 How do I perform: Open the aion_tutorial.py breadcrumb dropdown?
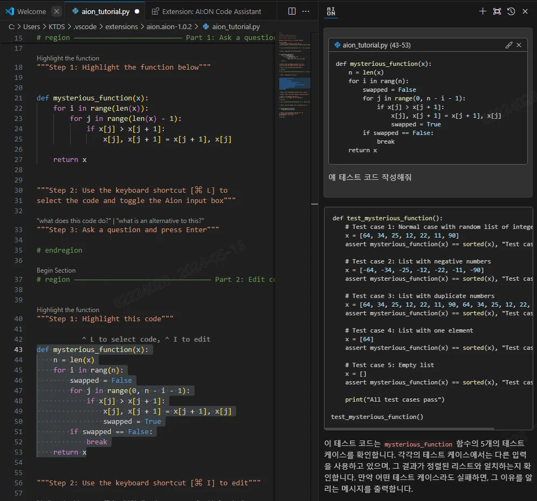point(236,26)
